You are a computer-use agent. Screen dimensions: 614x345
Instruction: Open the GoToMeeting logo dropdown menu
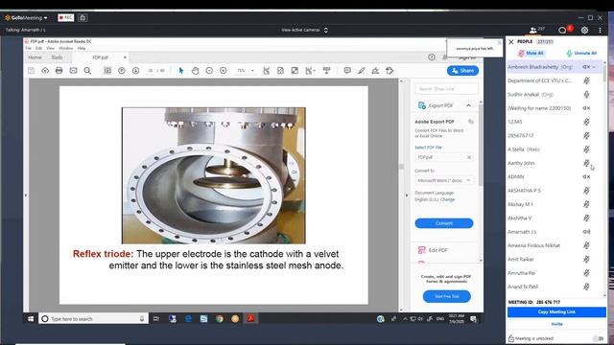pyautogui.click(x=26, y=17)
